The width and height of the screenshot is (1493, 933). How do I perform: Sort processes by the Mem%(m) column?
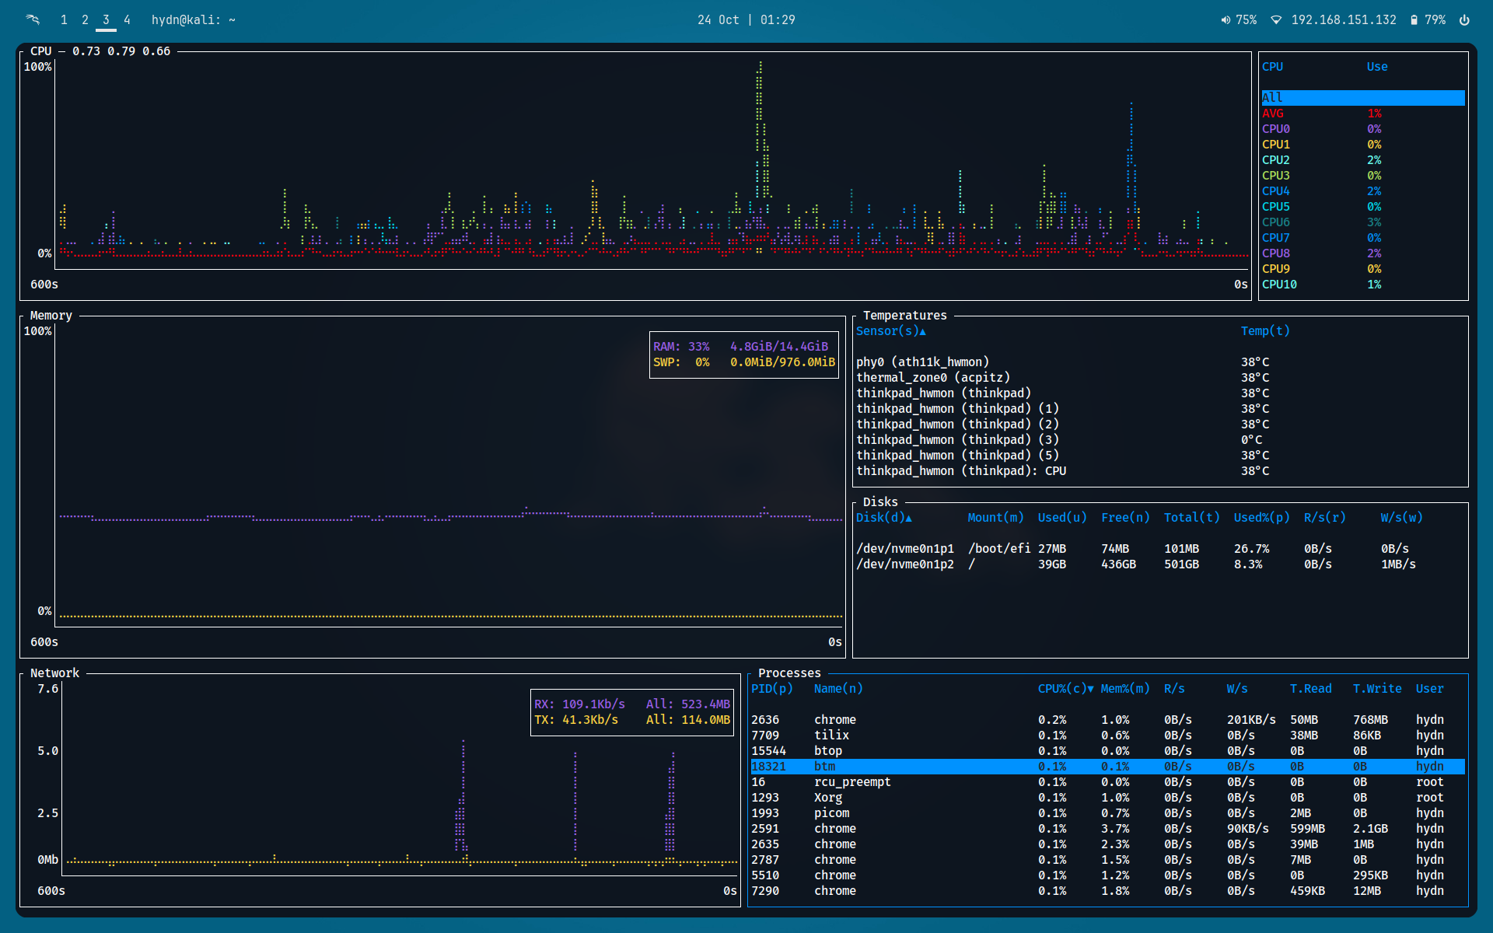click(1124, 688)
